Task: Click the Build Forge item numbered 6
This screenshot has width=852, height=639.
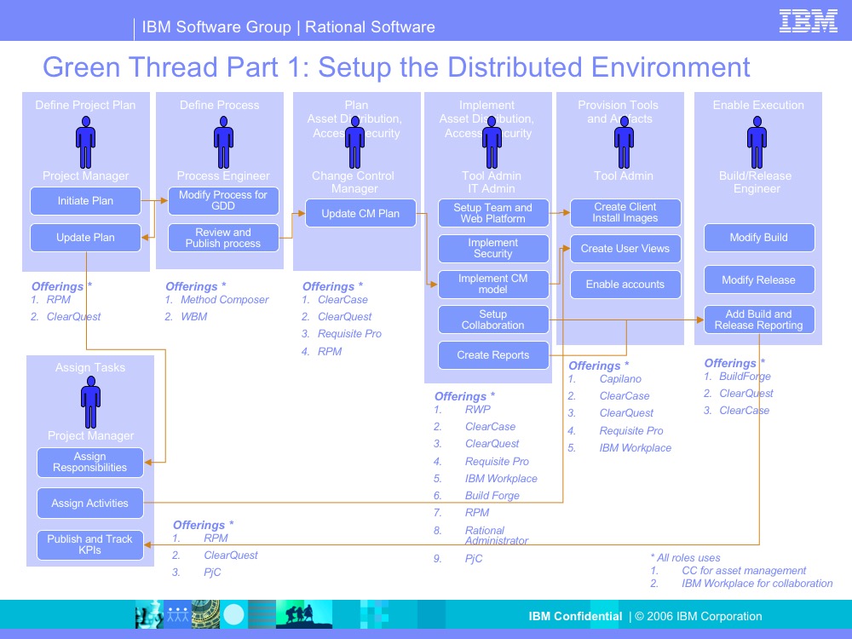Action: pyautogui.click(x=492, y=496)
